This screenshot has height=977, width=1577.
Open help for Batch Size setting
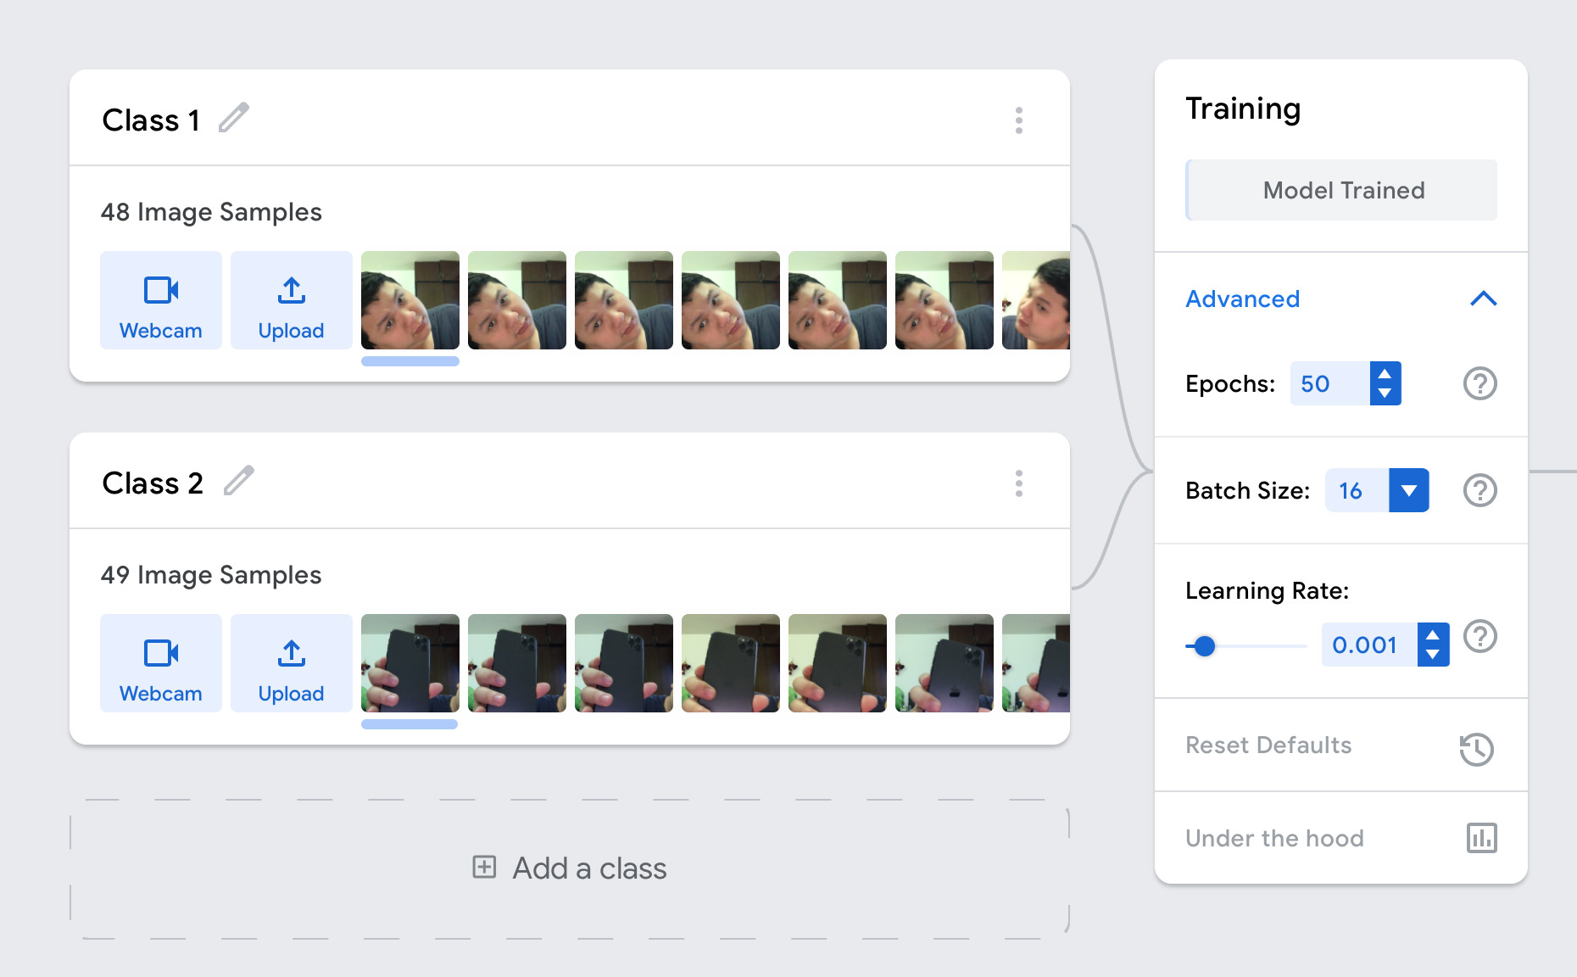click(x=1480, y=490)
